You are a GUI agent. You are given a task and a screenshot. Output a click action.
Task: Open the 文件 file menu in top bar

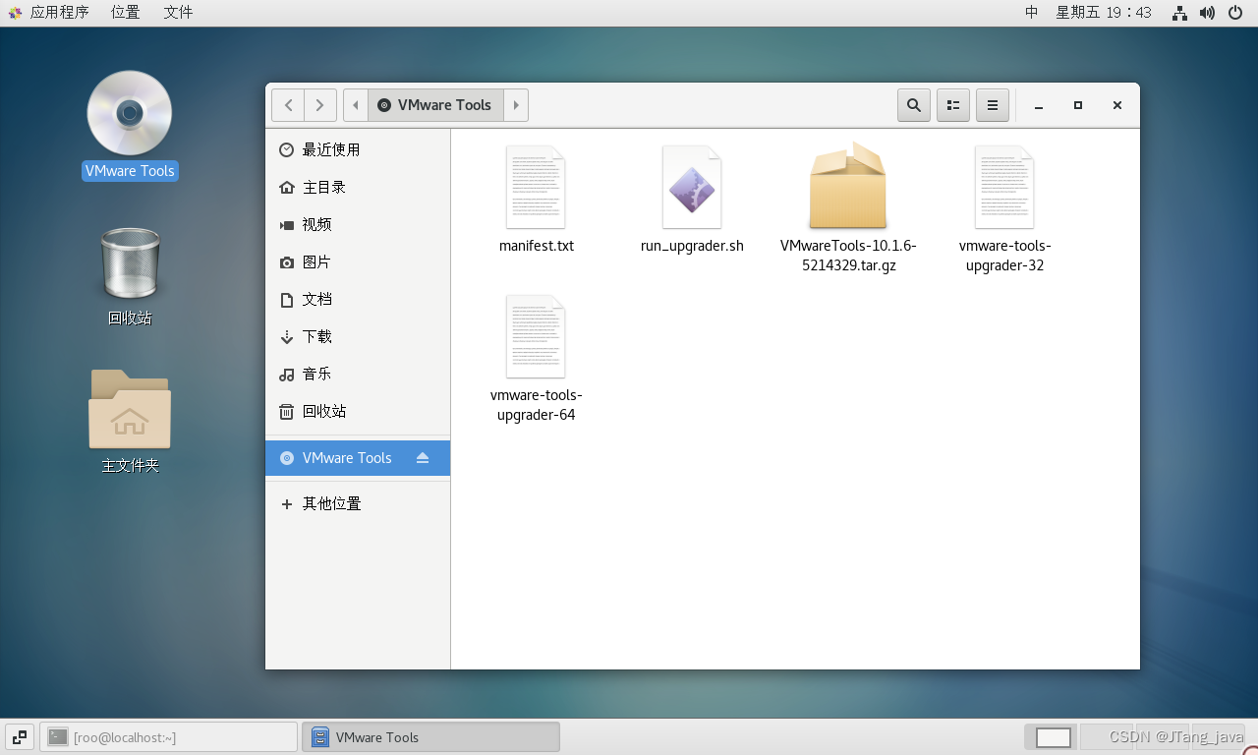(178, 13)
